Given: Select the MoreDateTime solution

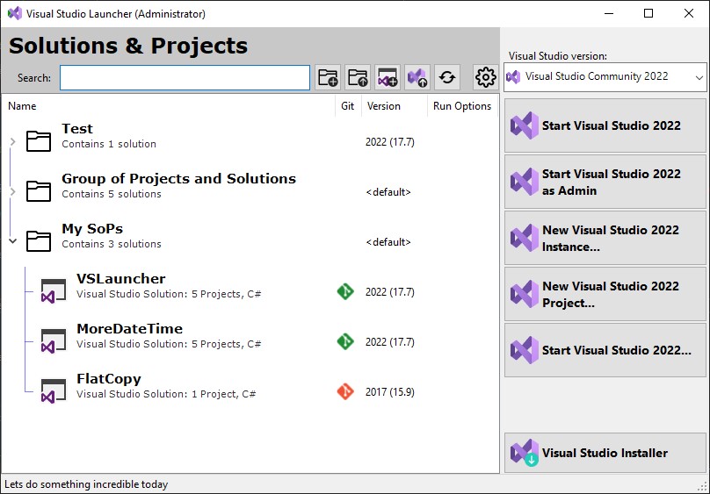Looking at the screenshot, I should point(129,328).
